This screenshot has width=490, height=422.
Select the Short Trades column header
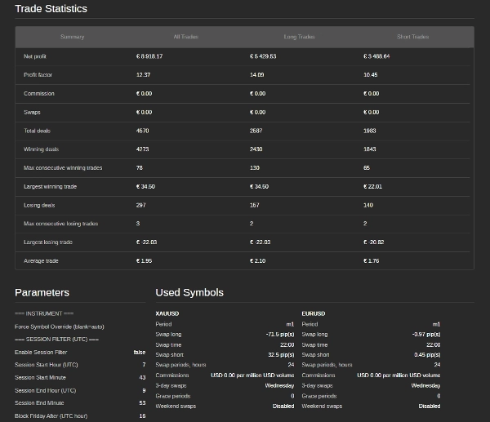tap(412, 37)
